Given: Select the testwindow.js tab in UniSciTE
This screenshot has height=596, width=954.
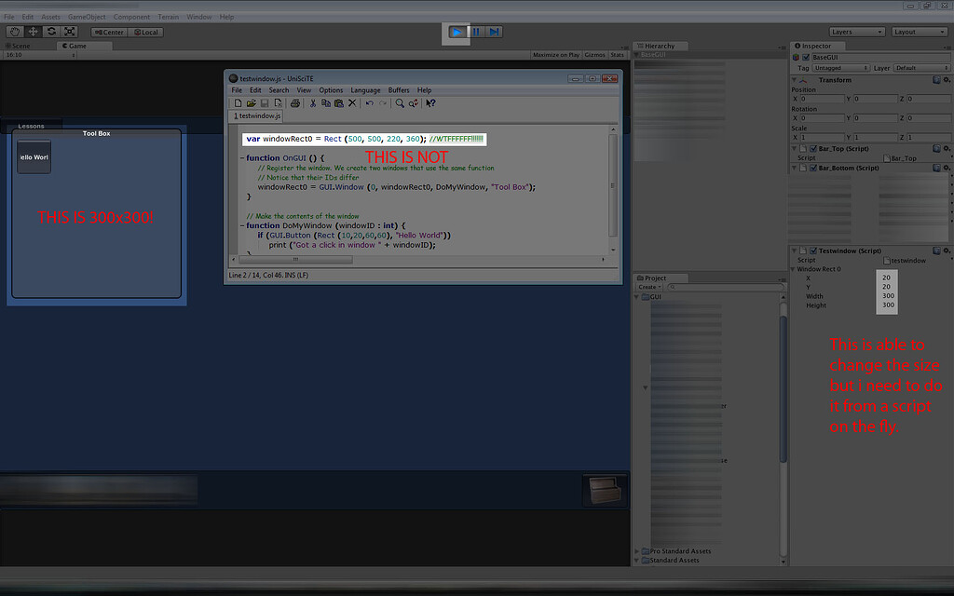Looking at the screenshot, I should (258, 115).
